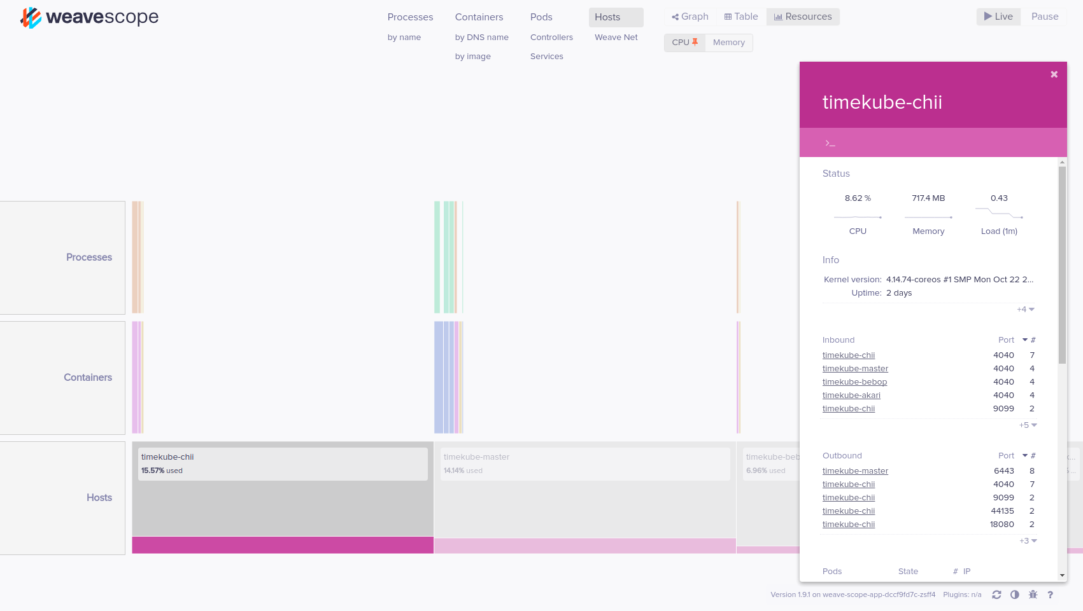1083x611 pixels.
Task: Switch to Table view
Action: (740, 17)
